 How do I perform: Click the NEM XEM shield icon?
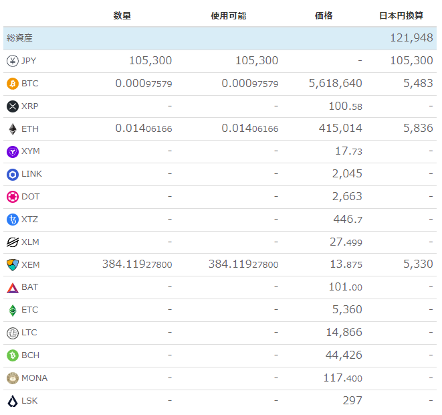(13, 265)
